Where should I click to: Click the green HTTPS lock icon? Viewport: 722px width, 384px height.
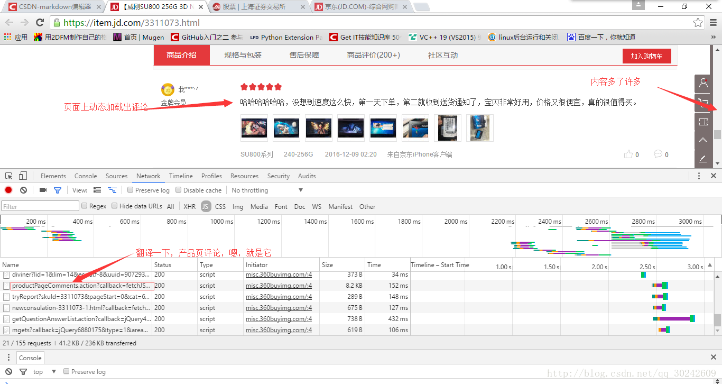57,23
